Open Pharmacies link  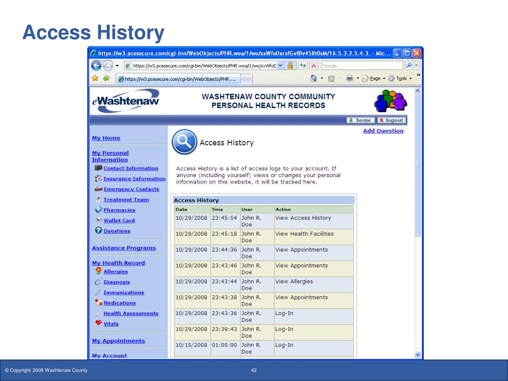[x=120, y=210]
